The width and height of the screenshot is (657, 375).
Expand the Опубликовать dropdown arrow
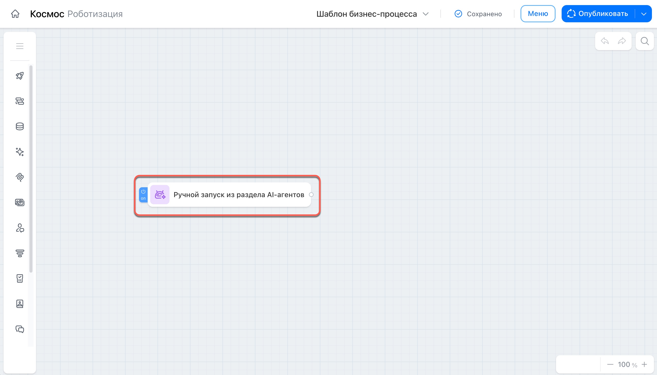(x=644, y=14)
